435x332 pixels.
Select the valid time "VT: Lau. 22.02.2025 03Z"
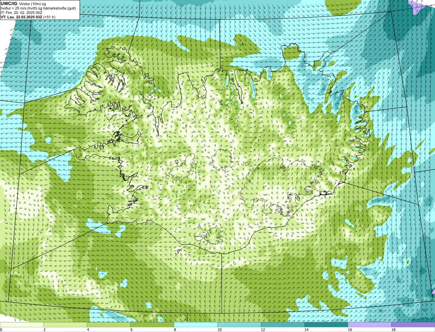point(21,17)
